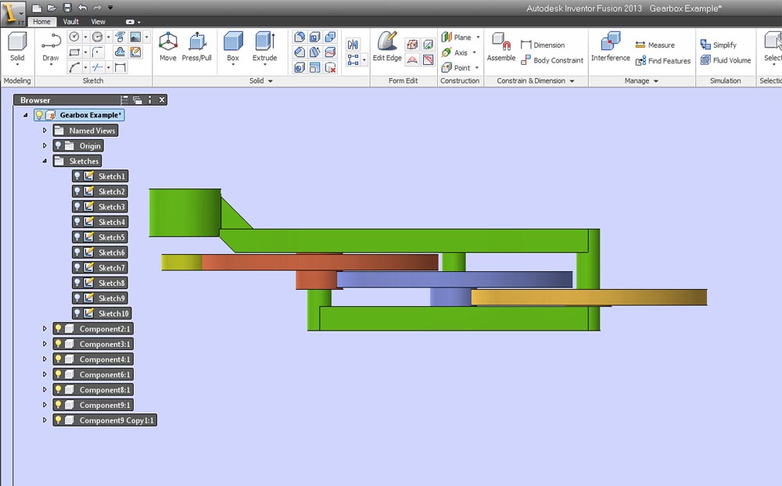Toggle visibility bulb of Component2:1
The width and height of the screenshot is (782, 486).
pos(59,328)
